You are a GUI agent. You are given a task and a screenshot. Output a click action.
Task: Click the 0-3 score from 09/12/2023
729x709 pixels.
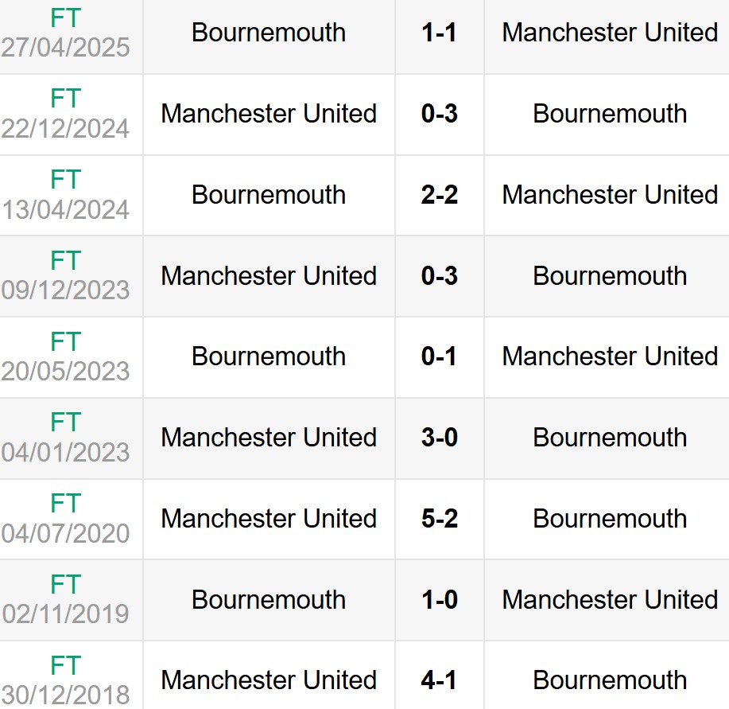(440, 276)
